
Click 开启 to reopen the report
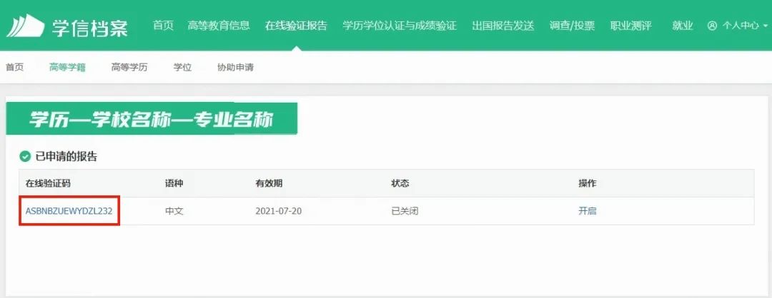588,211
